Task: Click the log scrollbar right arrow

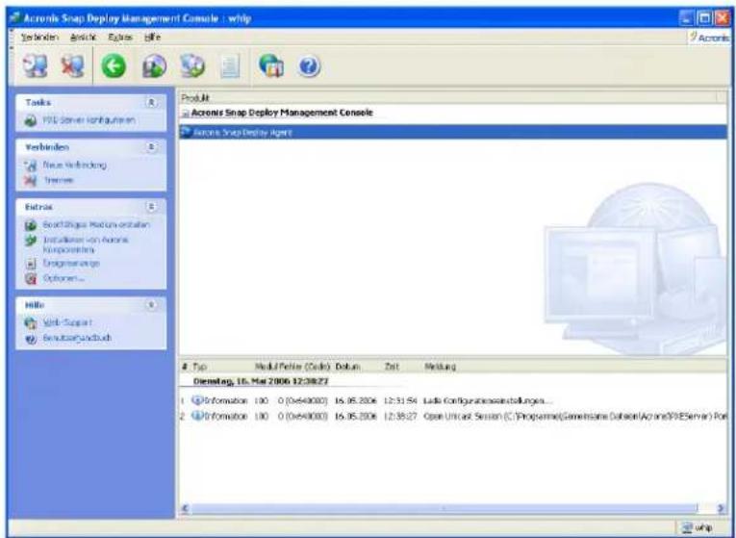Action: 721,508
